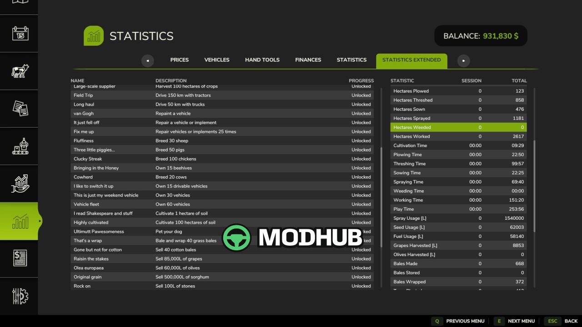This screenshot has height=327, width=582.
Task: Click the Progress column header
Action: coord(361,81)
